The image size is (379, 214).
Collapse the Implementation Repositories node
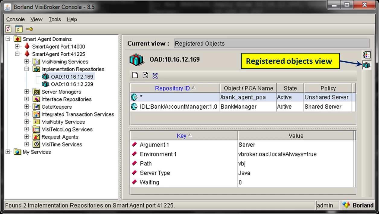(x=27, y=69)
